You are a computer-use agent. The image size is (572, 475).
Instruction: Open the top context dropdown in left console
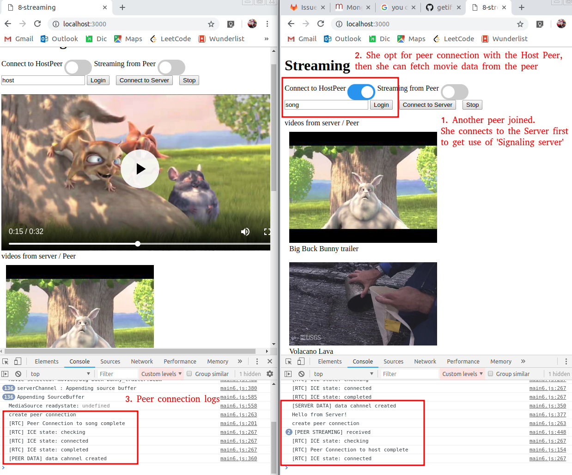pos(60,374)
